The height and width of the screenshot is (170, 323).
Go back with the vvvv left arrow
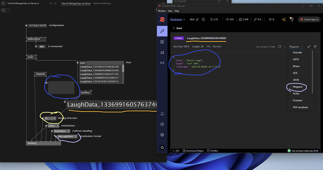point(50,3)
